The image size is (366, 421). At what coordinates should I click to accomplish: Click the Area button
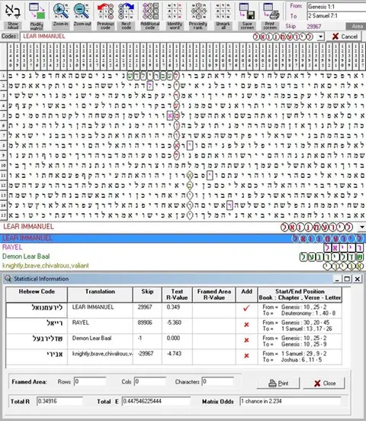pyautogui.click(x=356, y=26)
